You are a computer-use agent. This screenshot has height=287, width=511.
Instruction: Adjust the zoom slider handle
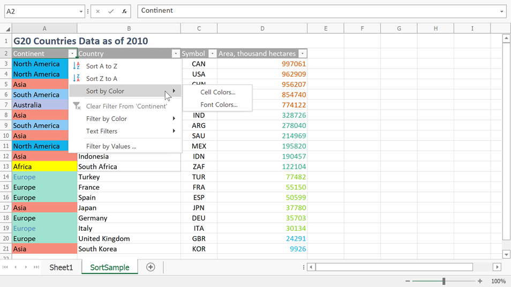[x=444, y=281]
